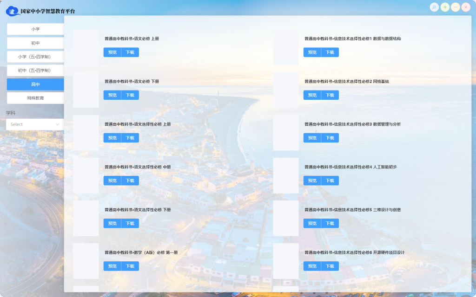Choose 小学（五•四学制） category
This screenshot has width=476, height=297.
(x=35, y=57)
